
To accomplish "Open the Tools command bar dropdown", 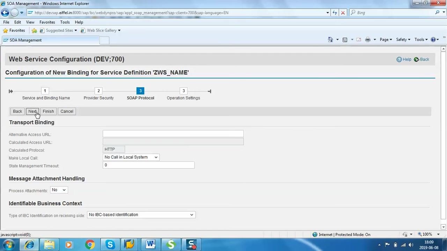I will point(421,39).
